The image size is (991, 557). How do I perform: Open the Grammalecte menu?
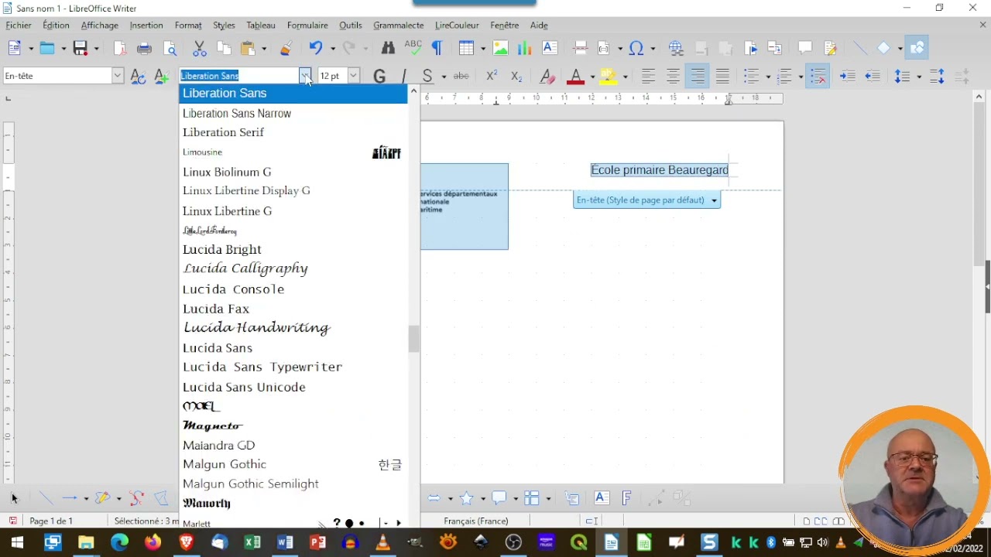click(399, 26)
